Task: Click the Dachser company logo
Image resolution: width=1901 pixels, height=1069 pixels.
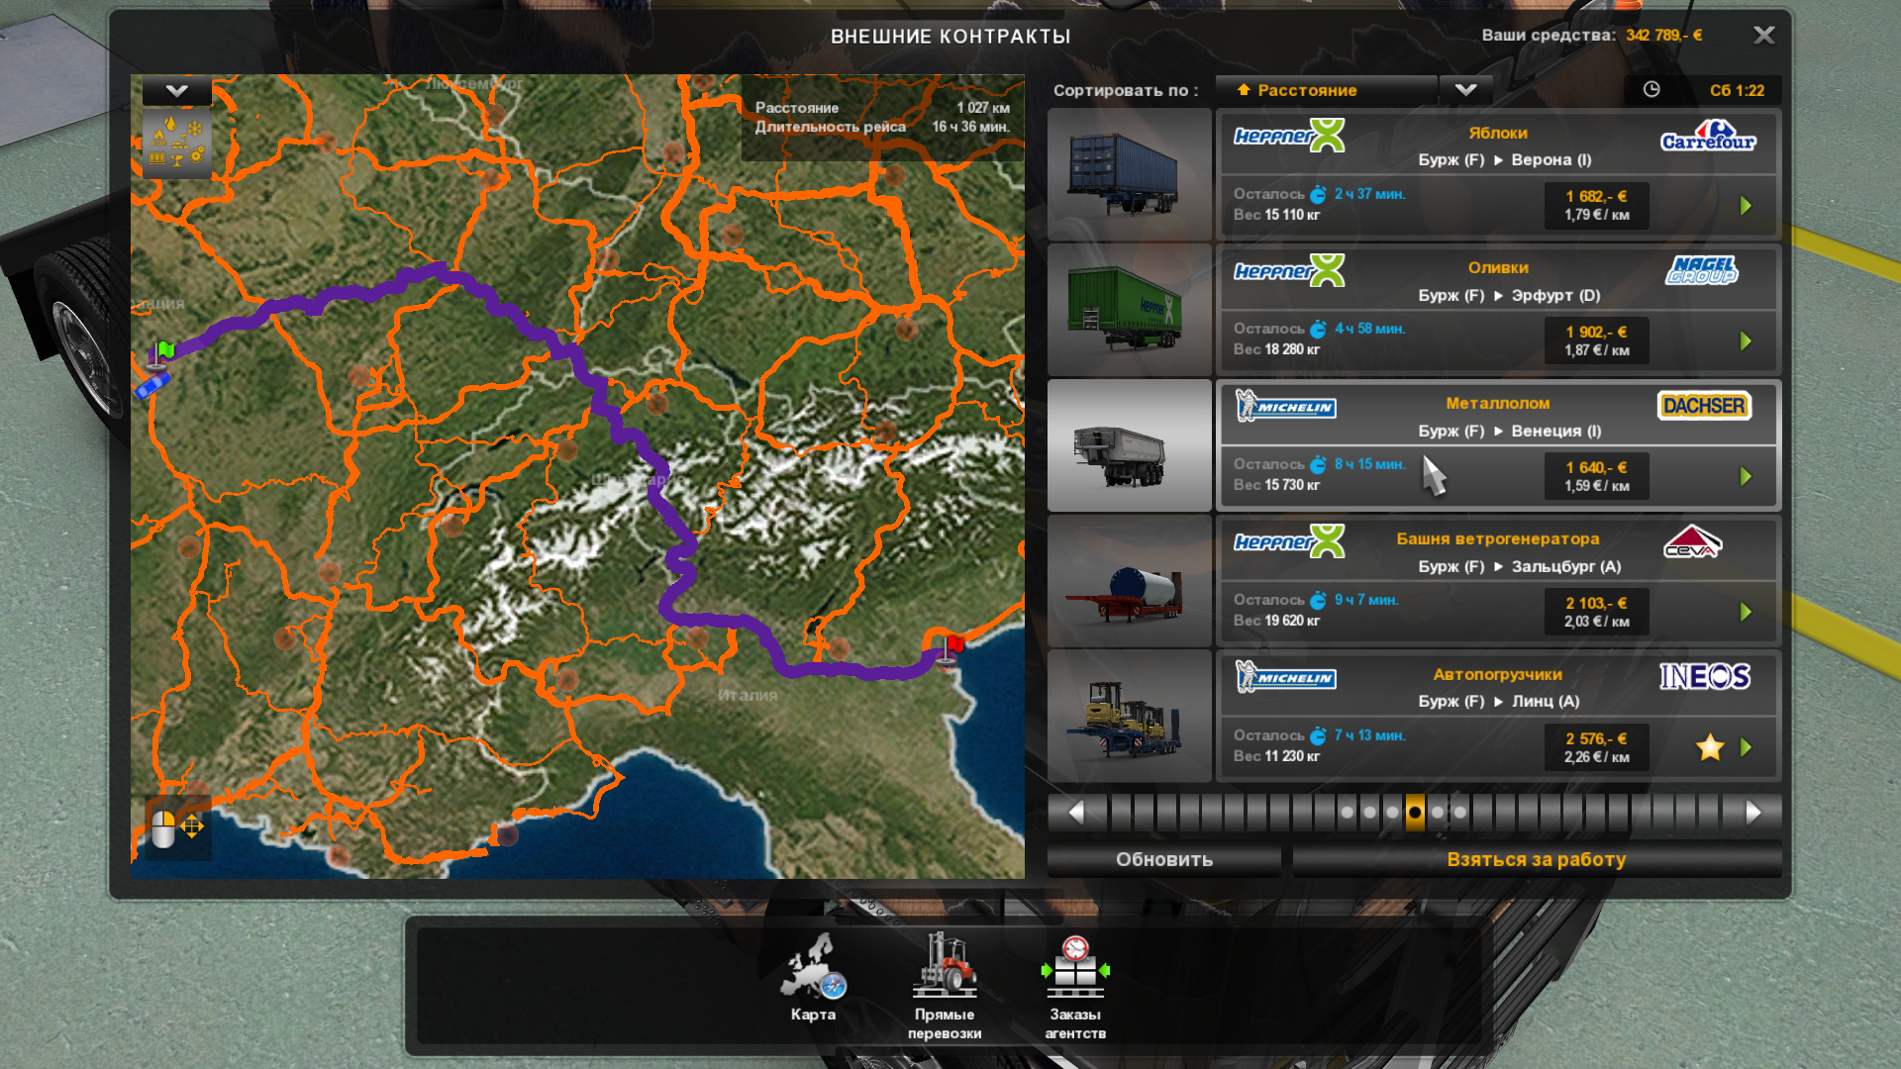Action: [1704, 406]
